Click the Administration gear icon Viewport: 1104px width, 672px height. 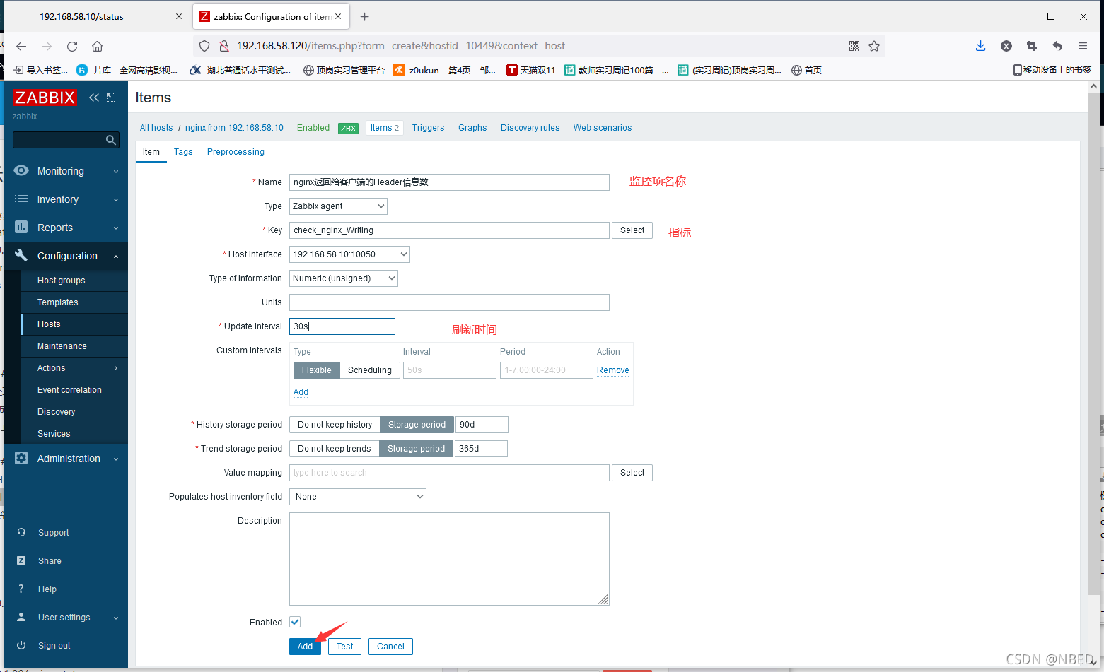21,458
